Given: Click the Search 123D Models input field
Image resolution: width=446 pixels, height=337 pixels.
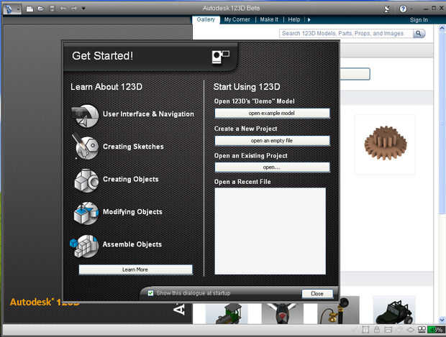Looking at the screenshot, I should coord(346,34).
